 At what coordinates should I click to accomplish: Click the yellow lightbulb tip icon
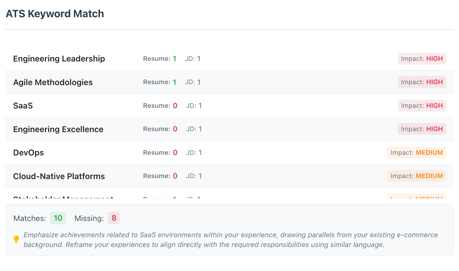tap(16, 240)
